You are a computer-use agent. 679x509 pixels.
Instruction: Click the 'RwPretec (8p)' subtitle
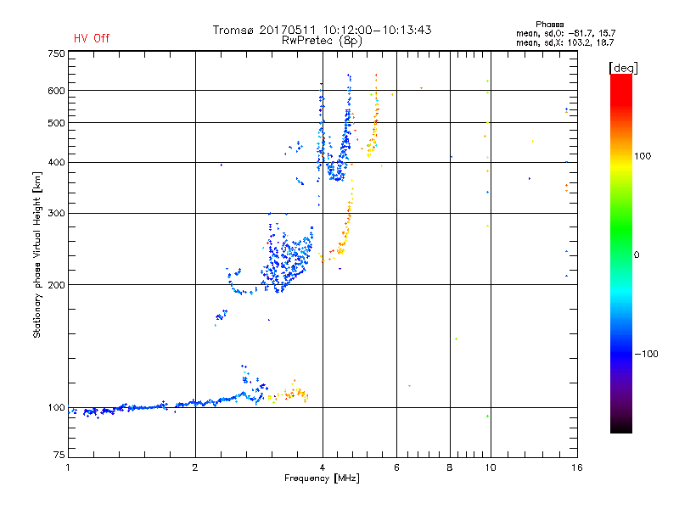(x=322, y=41)
